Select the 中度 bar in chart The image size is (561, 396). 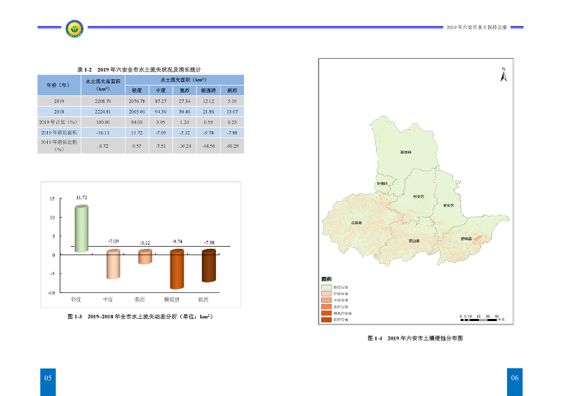(x=112, y=264)
